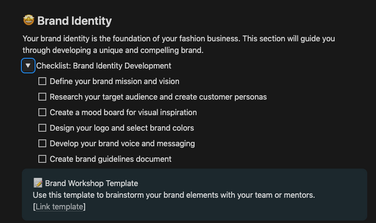The width and height of the screenshot is (376, 223).
Task: Click the memo icon in Brand Workshop callout
Action: coord(38,183)
